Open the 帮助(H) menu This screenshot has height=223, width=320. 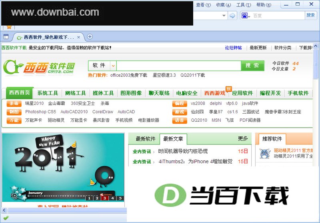[264, 5]
